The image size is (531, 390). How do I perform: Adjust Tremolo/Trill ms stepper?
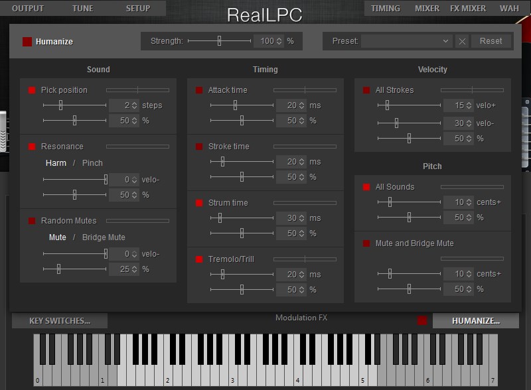(302, 275)
